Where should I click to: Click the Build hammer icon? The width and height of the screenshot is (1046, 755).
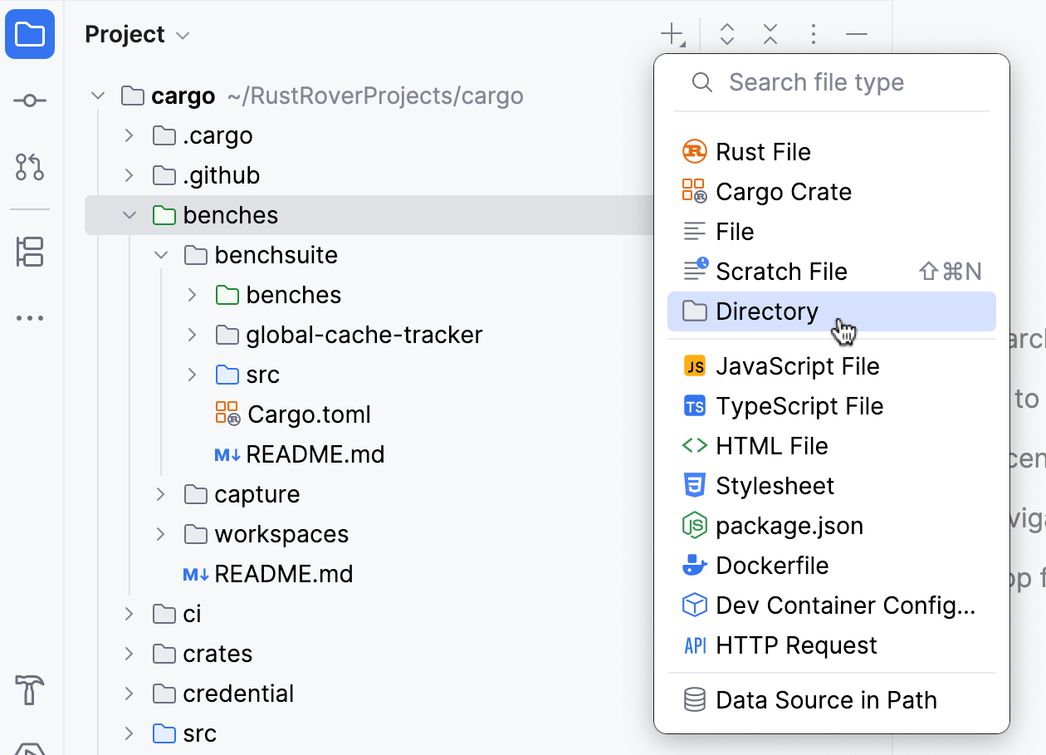(29, 690)
